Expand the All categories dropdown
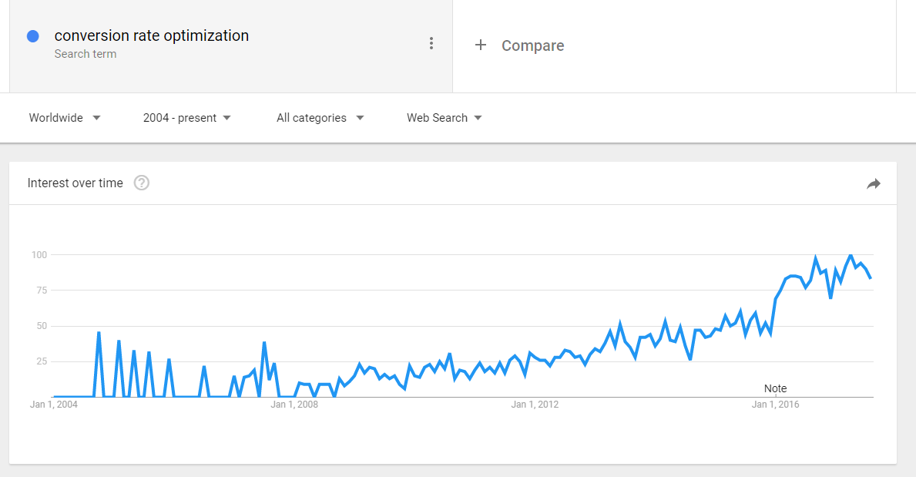Screen dimensions: 916x477 [x=320, y=118]
